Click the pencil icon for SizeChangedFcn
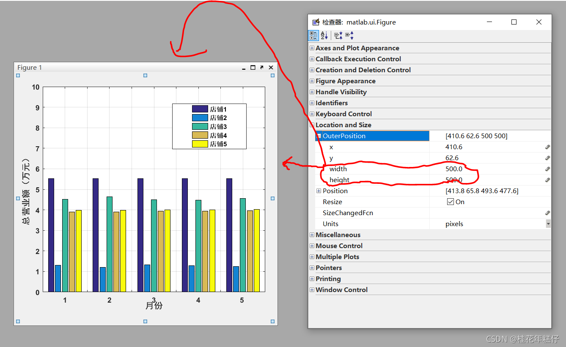566x347 pixels. (547, 213)
